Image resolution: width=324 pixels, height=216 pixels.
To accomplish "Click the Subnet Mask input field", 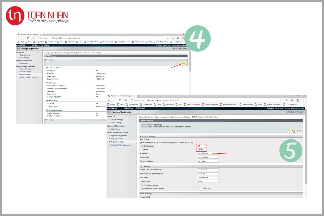I will point(208,157).
